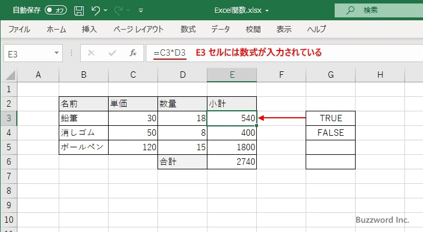423x232 pixels.
Task: Click the Redo arrow icon
Action: pyautogui.click(x=119, y=10)
